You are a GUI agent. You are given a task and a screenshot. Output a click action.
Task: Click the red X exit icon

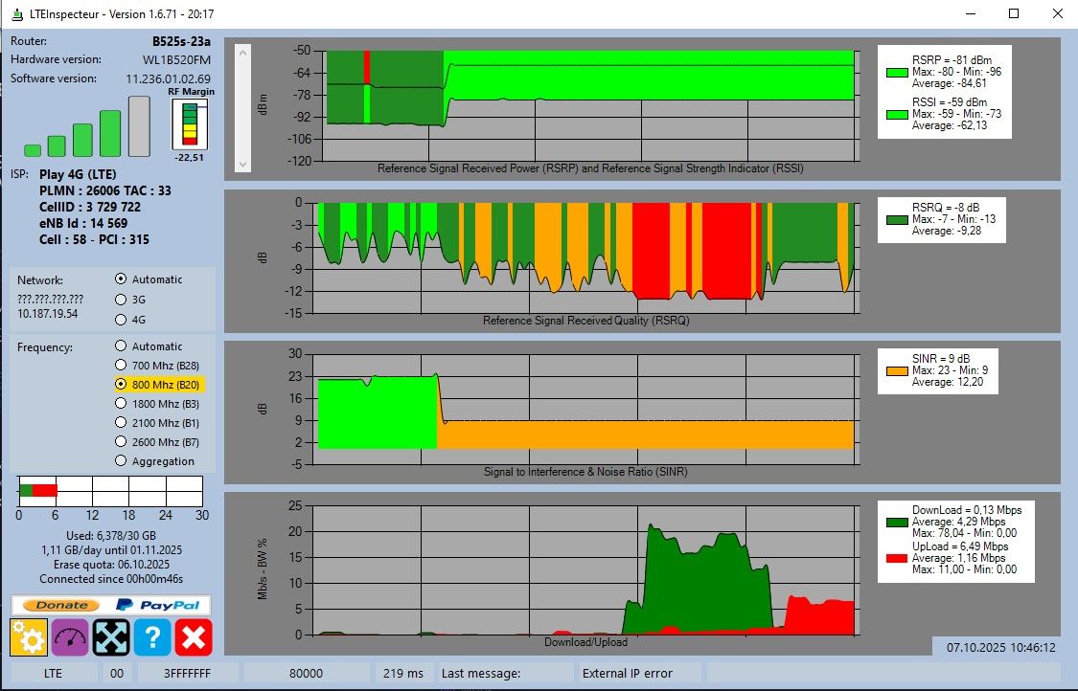click(194, 636)
